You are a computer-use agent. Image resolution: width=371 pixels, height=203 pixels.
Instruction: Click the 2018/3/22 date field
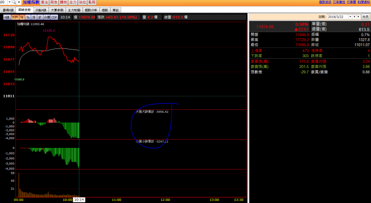click(338, 17)
